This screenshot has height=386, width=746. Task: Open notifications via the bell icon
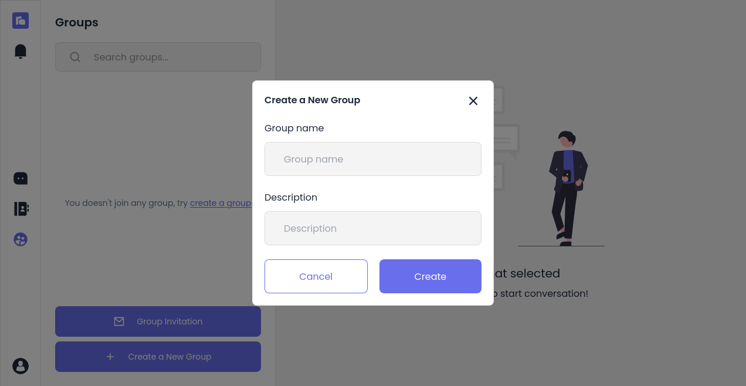point(21,52)
